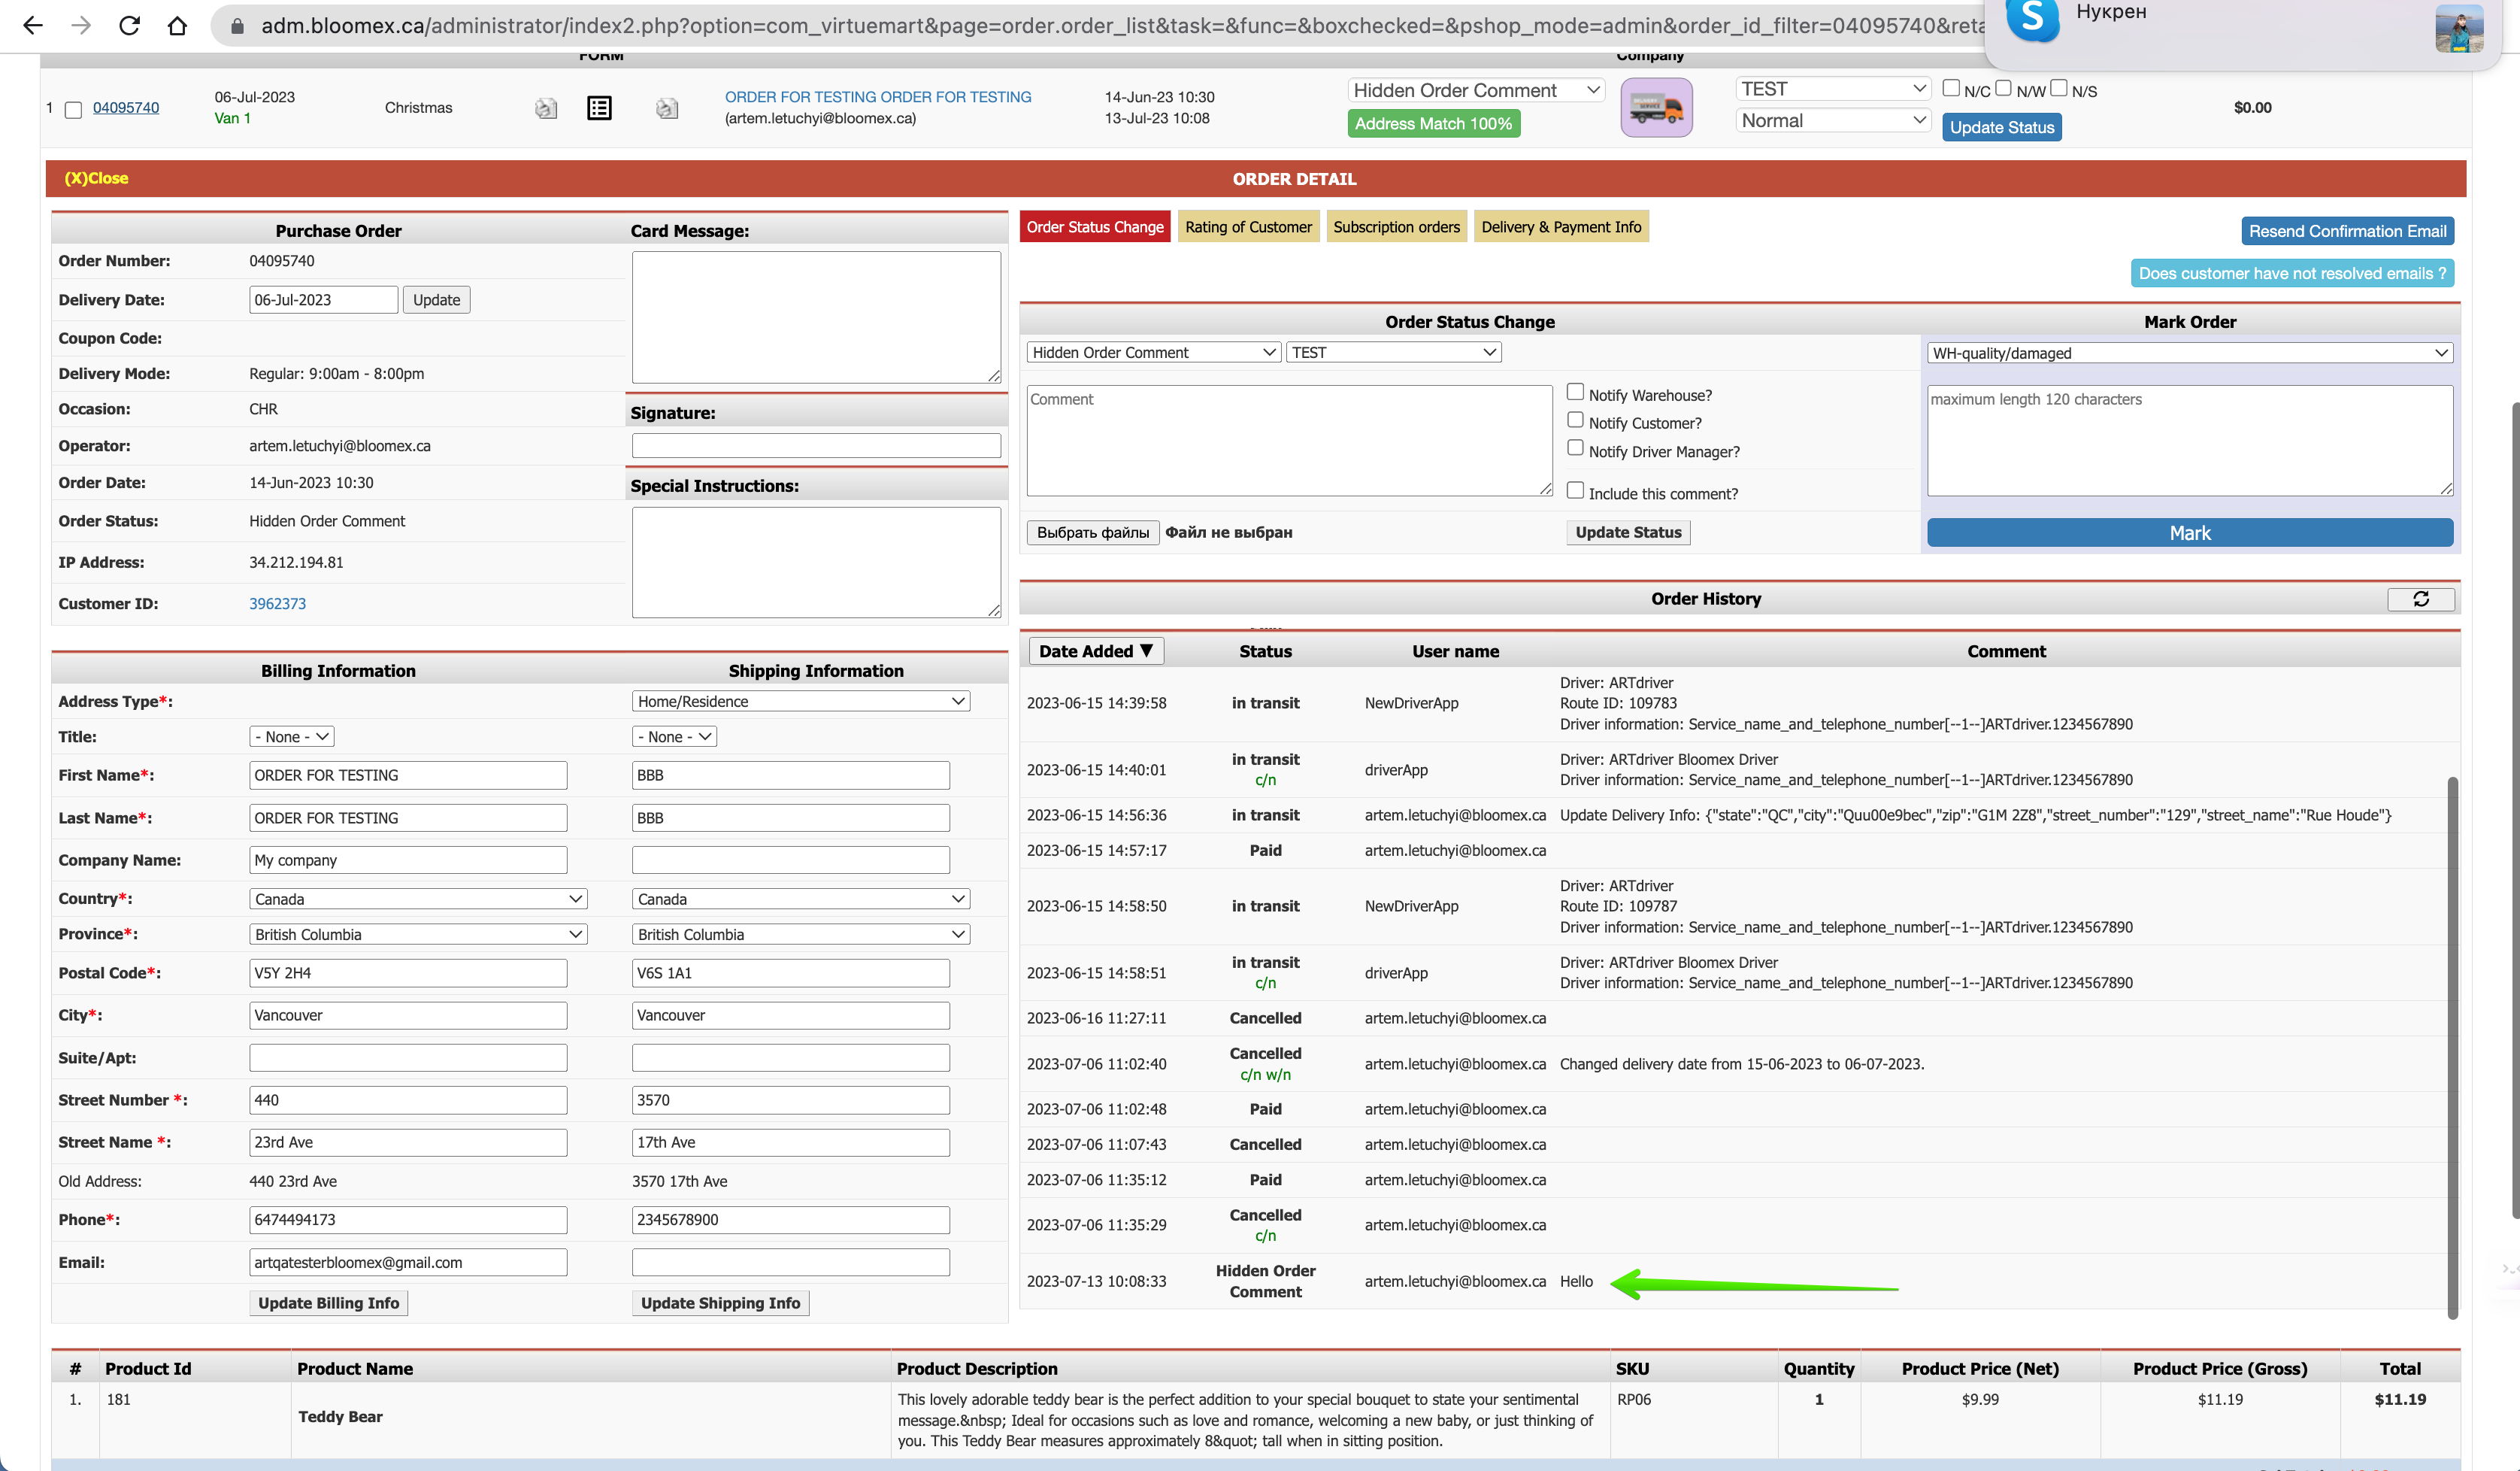The height and width of the screenshot is (1471, 2520).
Task: Click the choose files upload button
Action: tap(1092, 532)
